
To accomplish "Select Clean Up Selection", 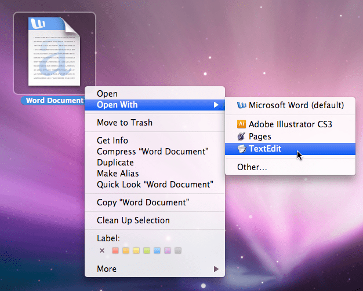I will (x=155, y=220).
